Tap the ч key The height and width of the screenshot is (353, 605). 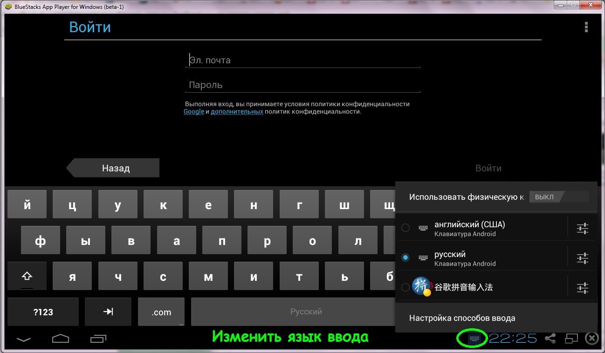117,276
